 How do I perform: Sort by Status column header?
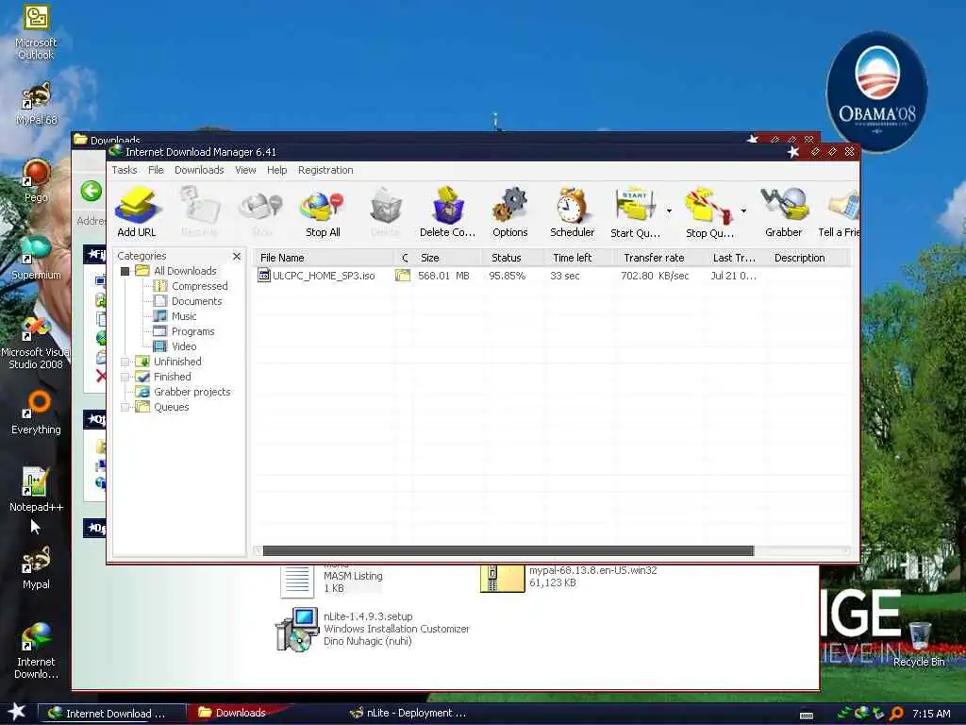512,258
